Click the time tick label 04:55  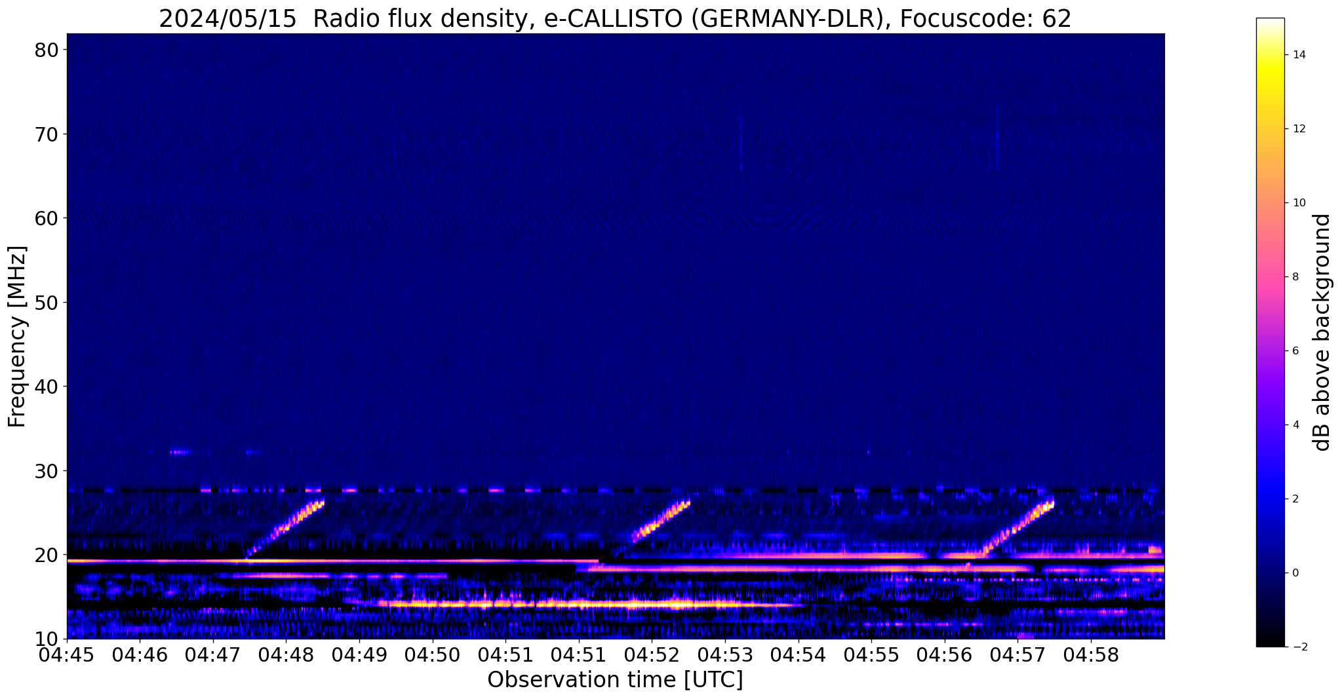coord(871,655)
